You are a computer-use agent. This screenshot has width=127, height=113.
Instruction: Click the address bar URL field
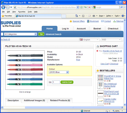coord(45,7)
